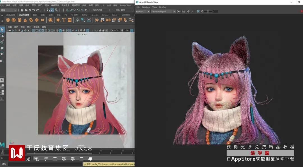This screenshot has width=303, height=167.
Task: Create a polygon cube from shelf
Action: coord(13,20)
